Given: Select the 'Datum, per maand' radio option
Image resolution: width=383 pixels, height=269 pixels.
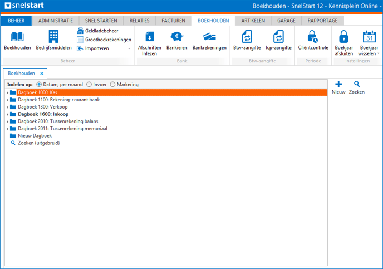Looking at the screenshot, I should (x=39, y=85).
